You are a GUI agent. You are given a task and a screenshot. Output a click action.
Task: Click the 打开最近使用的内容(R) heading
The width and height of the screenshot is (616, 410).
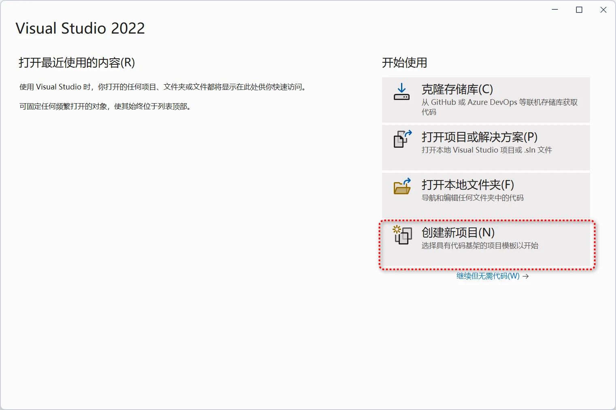pos(76,63)
